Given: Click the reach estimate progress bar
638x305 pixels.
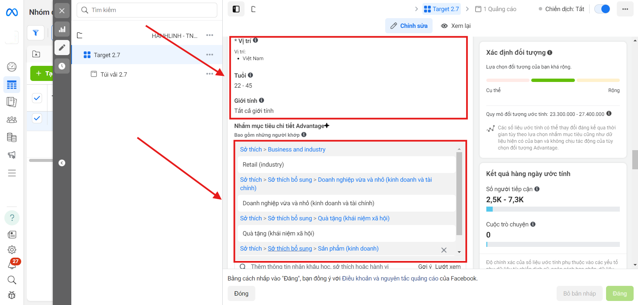Looking at the screenshot, I should point(553,209).
